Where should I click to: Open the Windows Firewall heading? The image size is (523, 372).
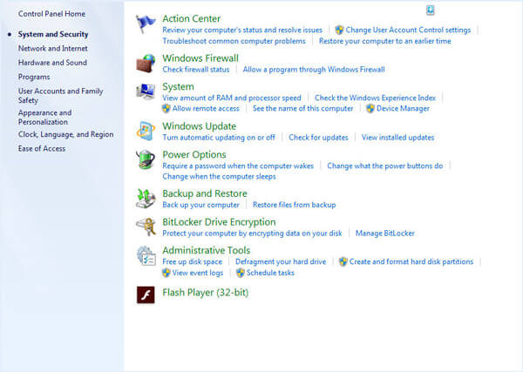coord(200,58)
